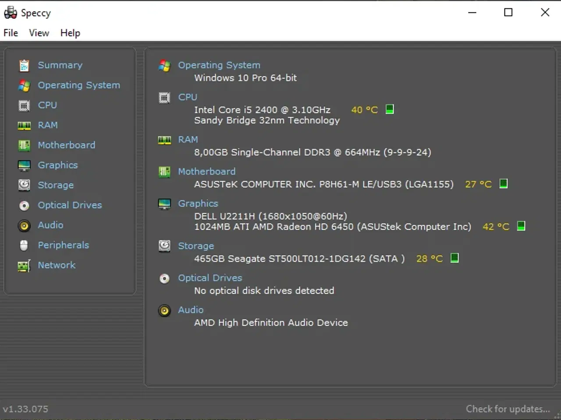Open the Motherboard heading link in main panel
Image resolution: width=561 pixels, height=420 pixels.
(x=207, y=171)
